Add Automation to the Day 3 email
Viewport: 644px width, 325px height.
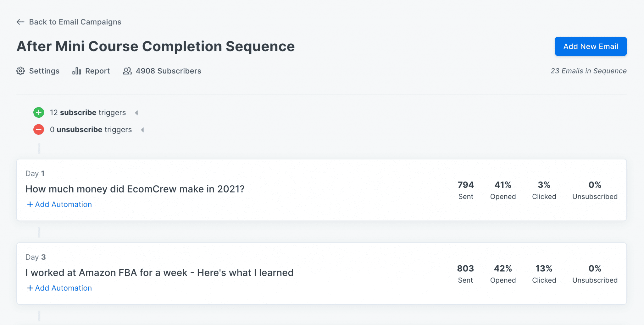59,288
